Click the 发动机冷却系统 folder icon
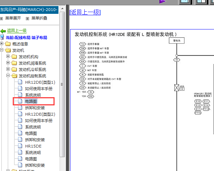The height and width of the screenshot is (171, 214). point(14,70)
